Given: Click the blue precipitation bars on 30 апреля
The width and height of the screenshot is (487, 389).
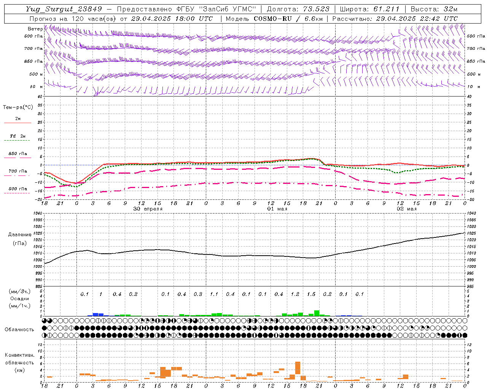Looking at the screenshot, I should click(98, 315).
